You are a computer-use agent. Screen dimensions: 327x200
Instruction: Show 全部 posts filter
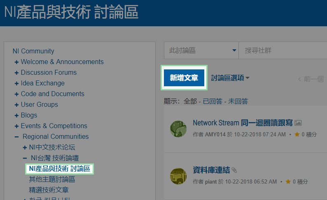tap(190, 101)
